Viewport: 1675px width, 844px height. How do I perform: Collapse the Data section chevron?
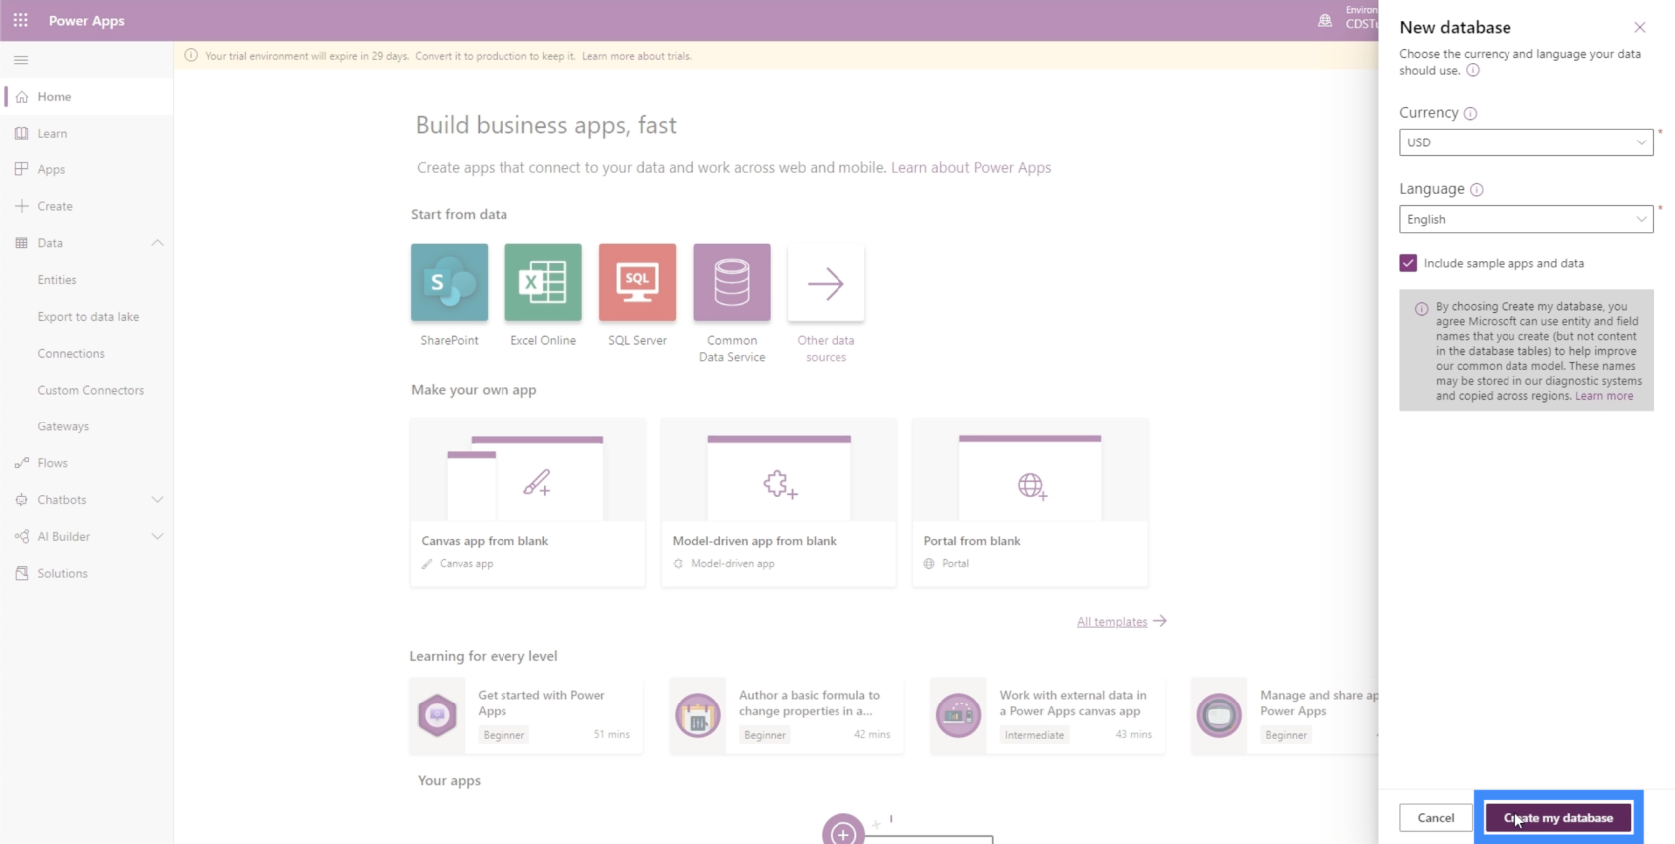pyautogui.click(x=157, y=243)
